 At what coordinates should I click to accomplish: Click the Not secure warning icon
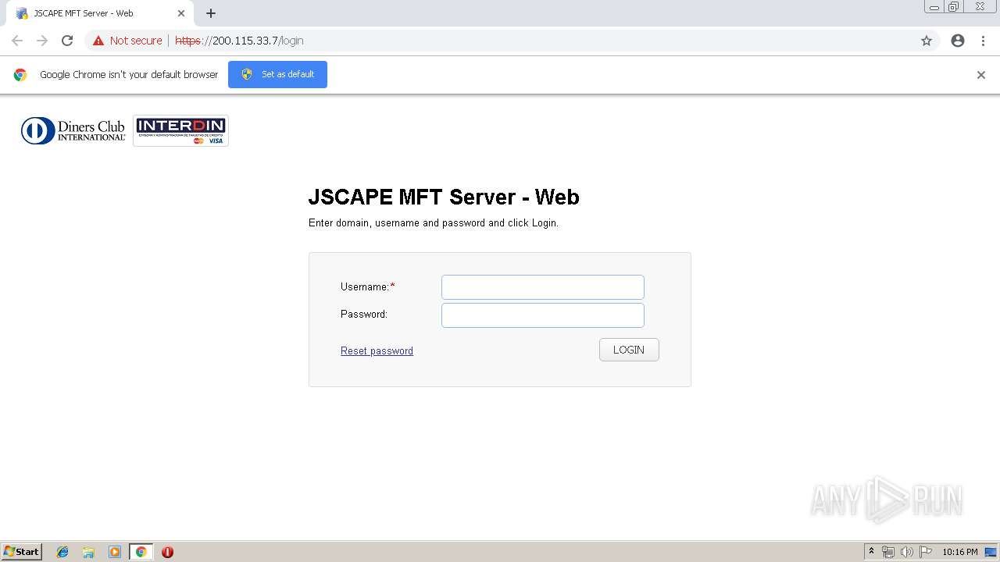pos(98,41)
